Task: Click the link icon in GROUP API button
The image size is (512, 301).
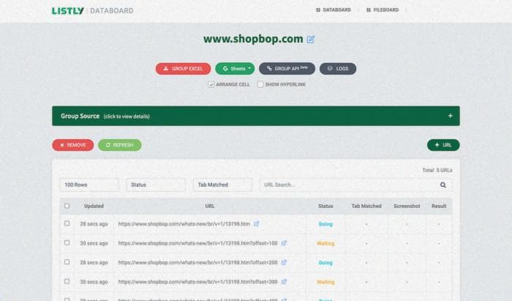Action: [269, 68]
